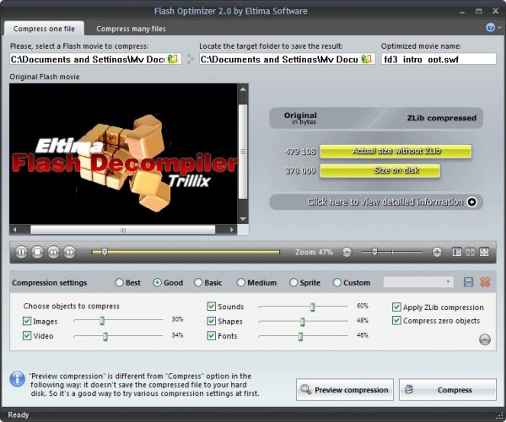Click the Compress button
Image resolution: width=506 pixels, height=422 pixels.
point(448,390)
